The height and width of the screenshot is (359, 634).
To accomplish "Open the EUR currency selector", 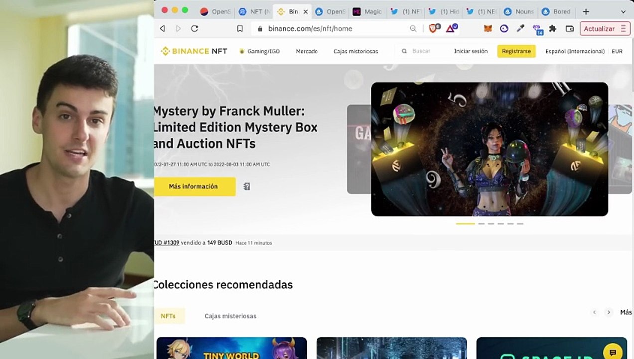I will tap(617, 51).
